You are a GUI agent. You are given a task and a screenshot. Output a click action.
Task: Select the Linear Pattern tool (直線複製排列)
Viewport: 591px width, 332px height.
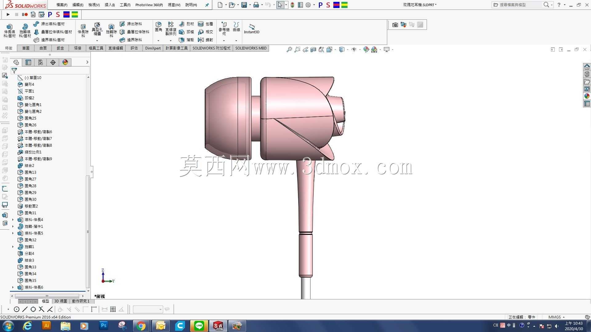point(171,28)
